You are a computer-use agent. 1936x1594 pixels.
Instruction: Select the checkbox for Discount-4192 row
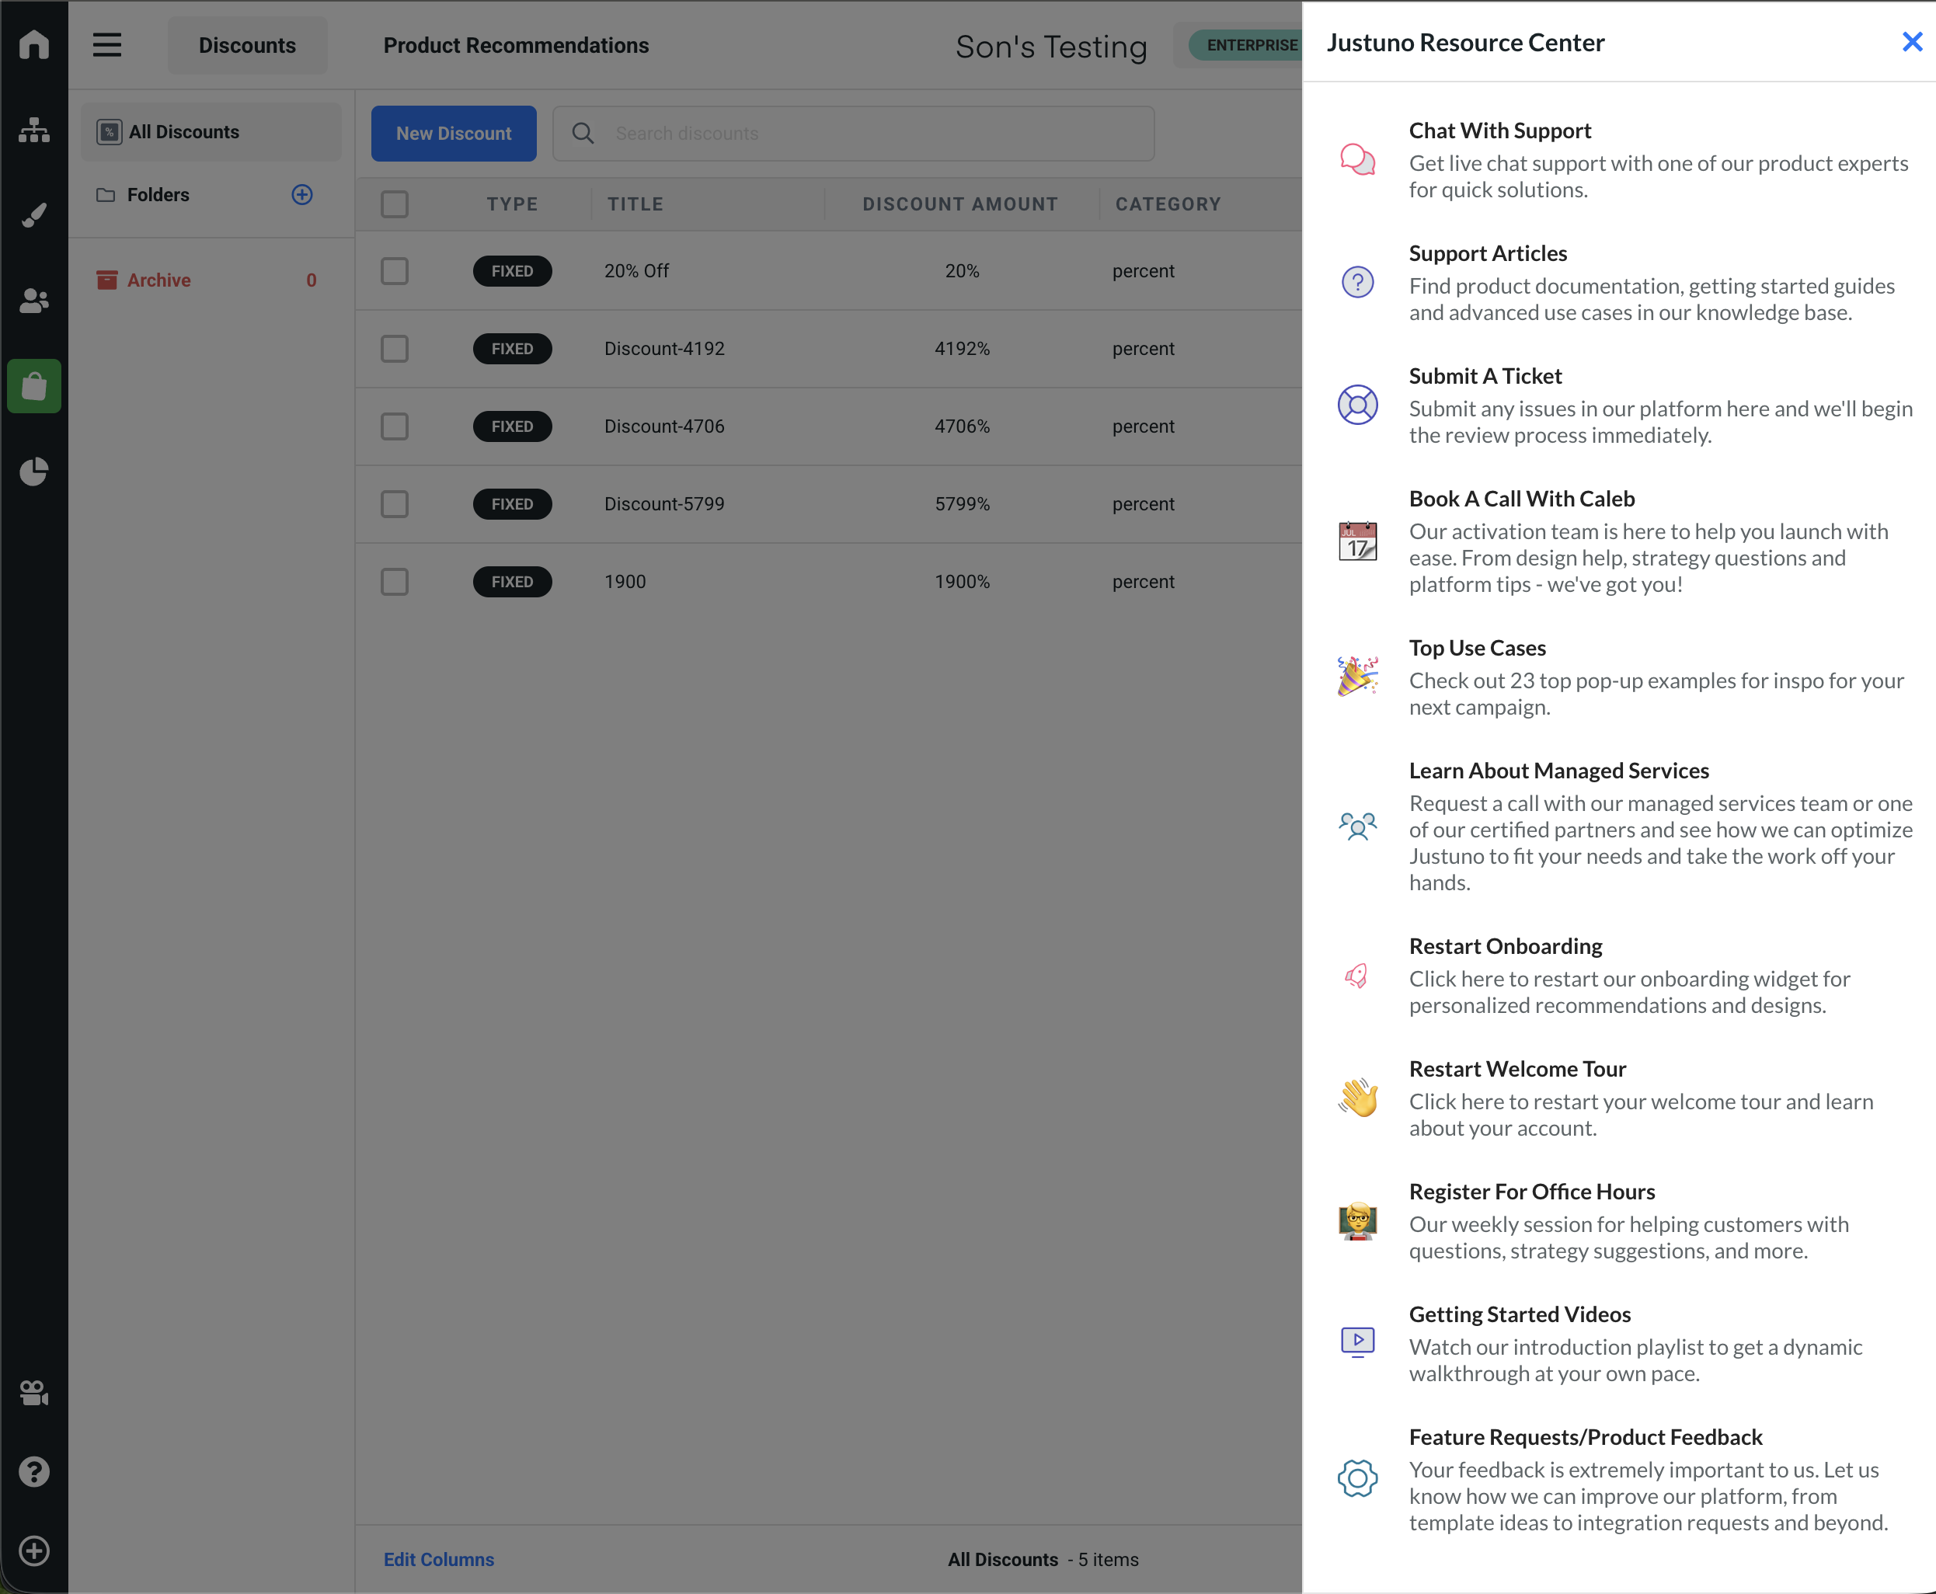pyautogui.click(x=395, y=349)
